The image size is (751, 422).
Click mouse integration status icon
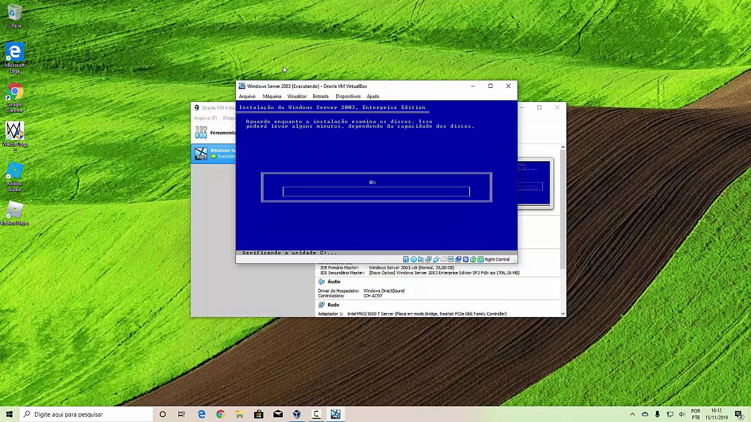pos(473,259)
